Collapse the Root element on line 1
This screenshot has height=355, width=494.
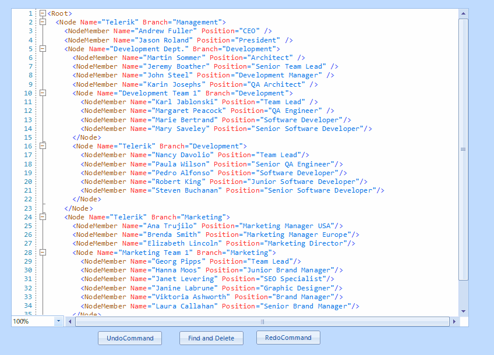pyautogui.click(x=43, y=13)
